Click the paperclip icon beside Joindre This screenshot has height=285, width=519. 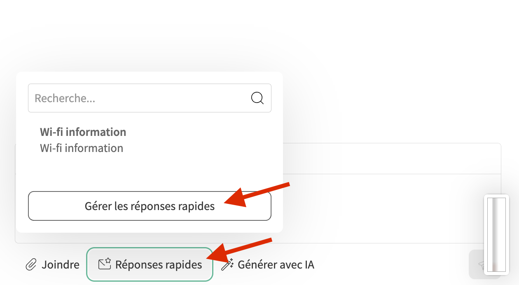[x=31, y=264]
